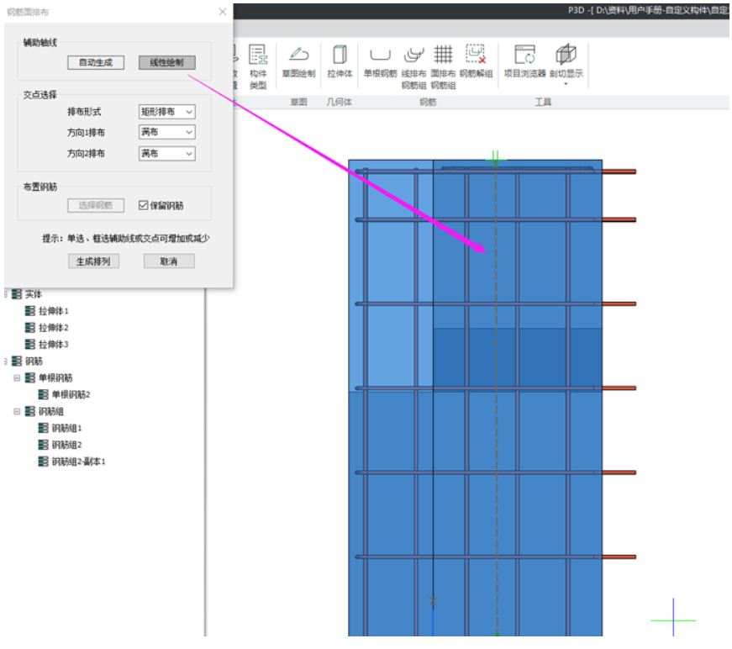
Task: Collapse the 单根钢筋 tree node
Action: click(x=16, y=378)
